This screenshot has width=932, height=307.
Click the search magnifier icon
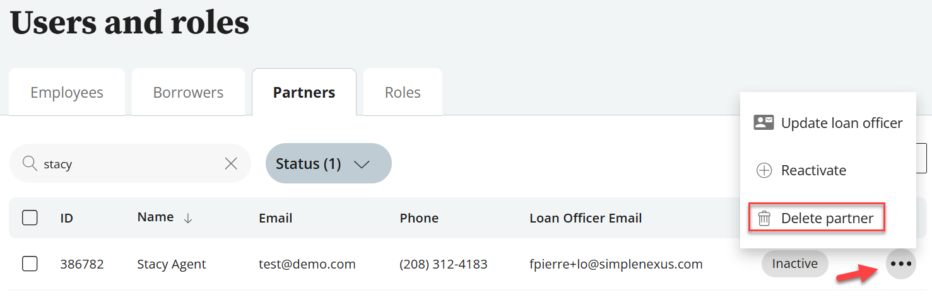point(30,164)
